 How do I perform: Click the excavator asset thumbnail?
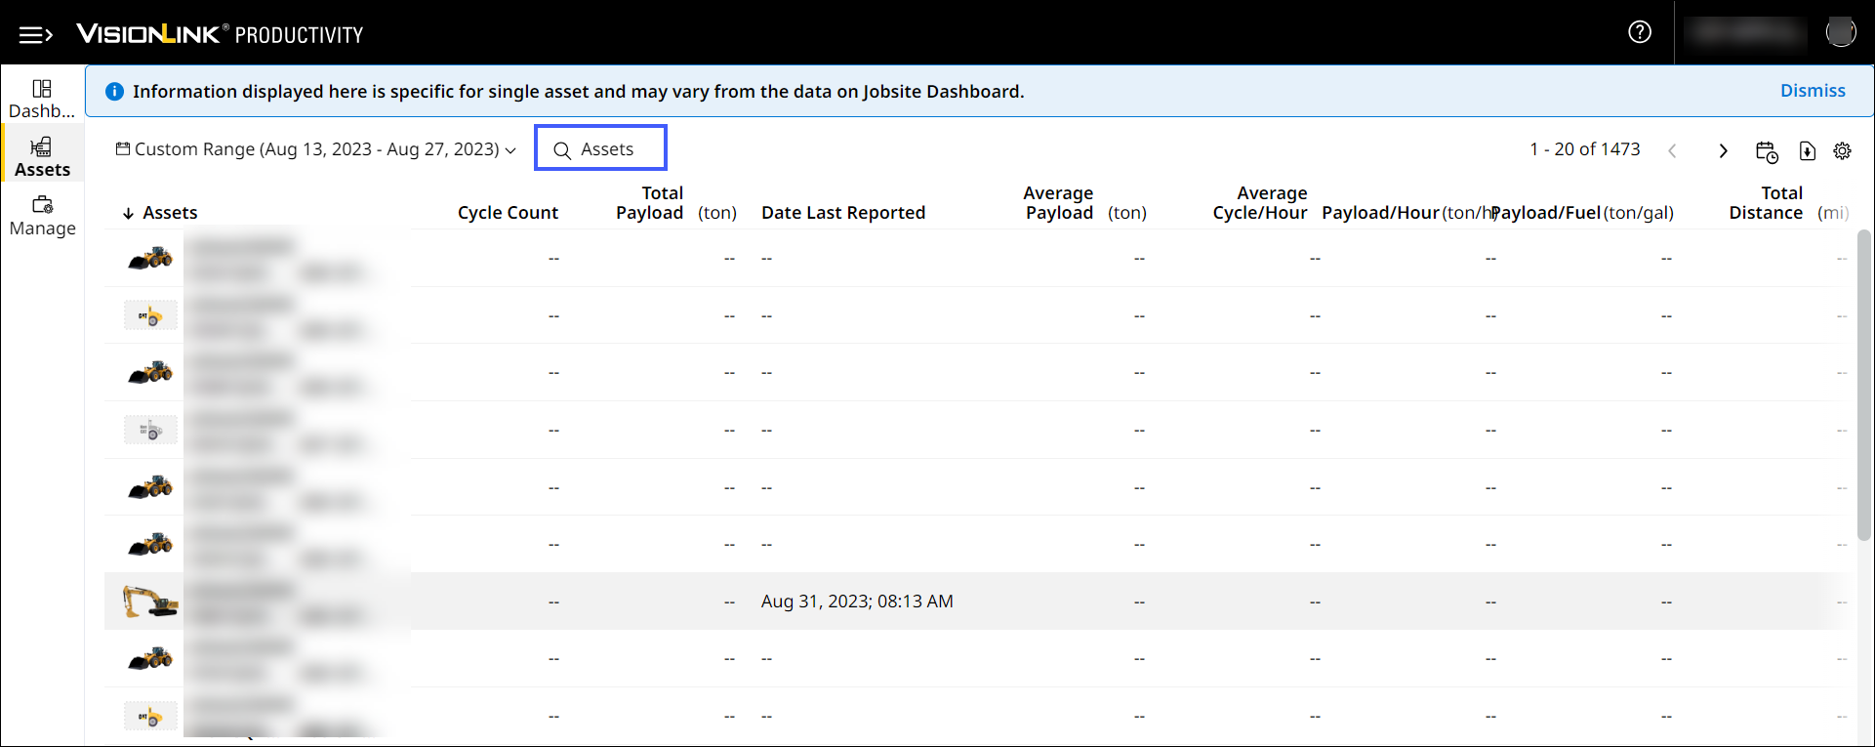coord(150,602)
